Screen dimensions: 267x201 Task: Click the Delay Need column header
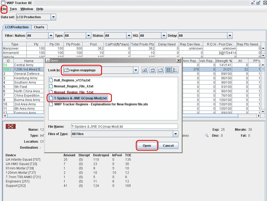click(167, 44)
